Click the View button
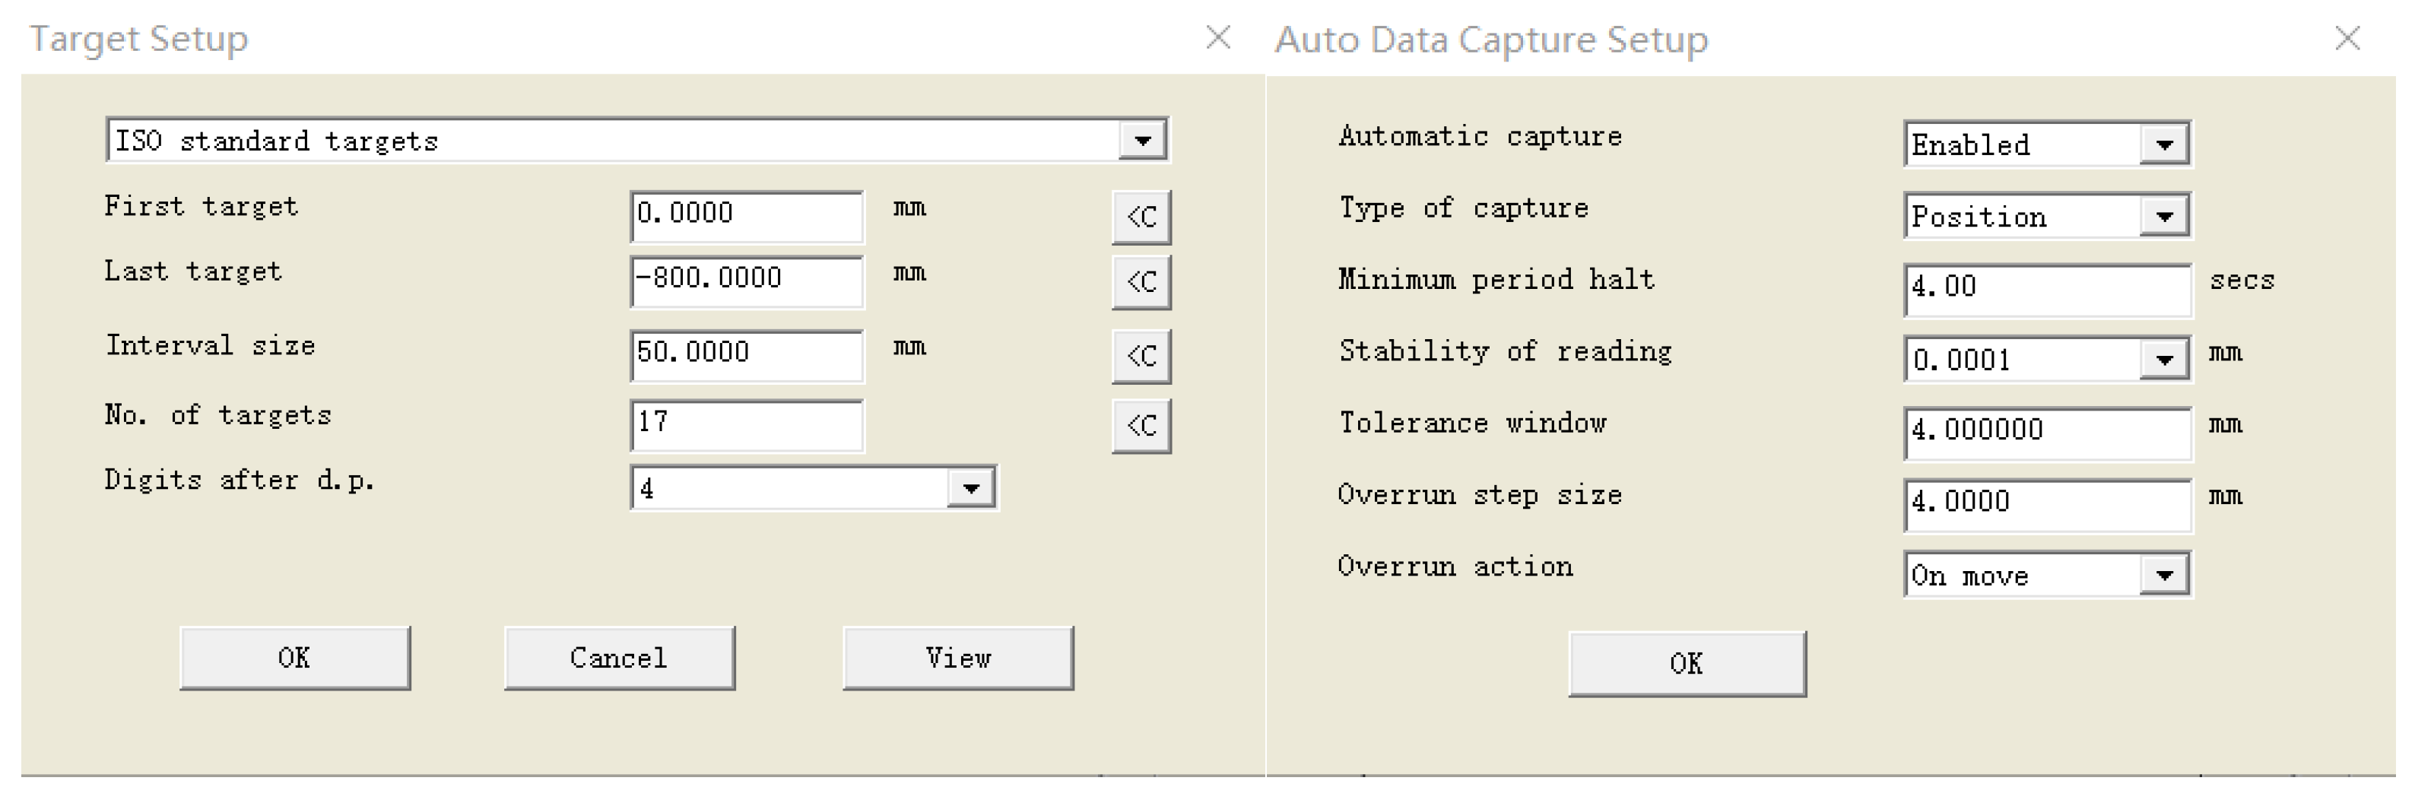The height and width of the screenshot is (803, 2415). (x=957, y=658)
